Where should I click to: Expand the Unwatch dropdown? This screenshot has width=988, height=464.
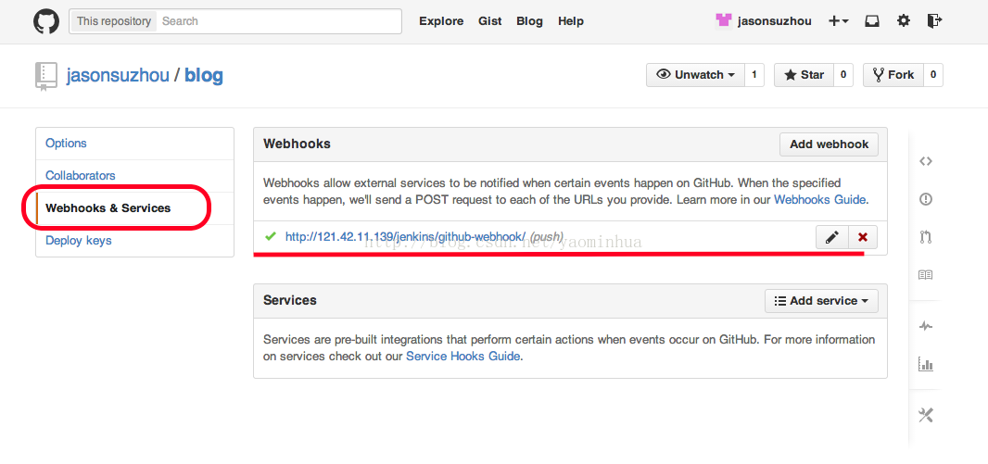click(696, 75)
